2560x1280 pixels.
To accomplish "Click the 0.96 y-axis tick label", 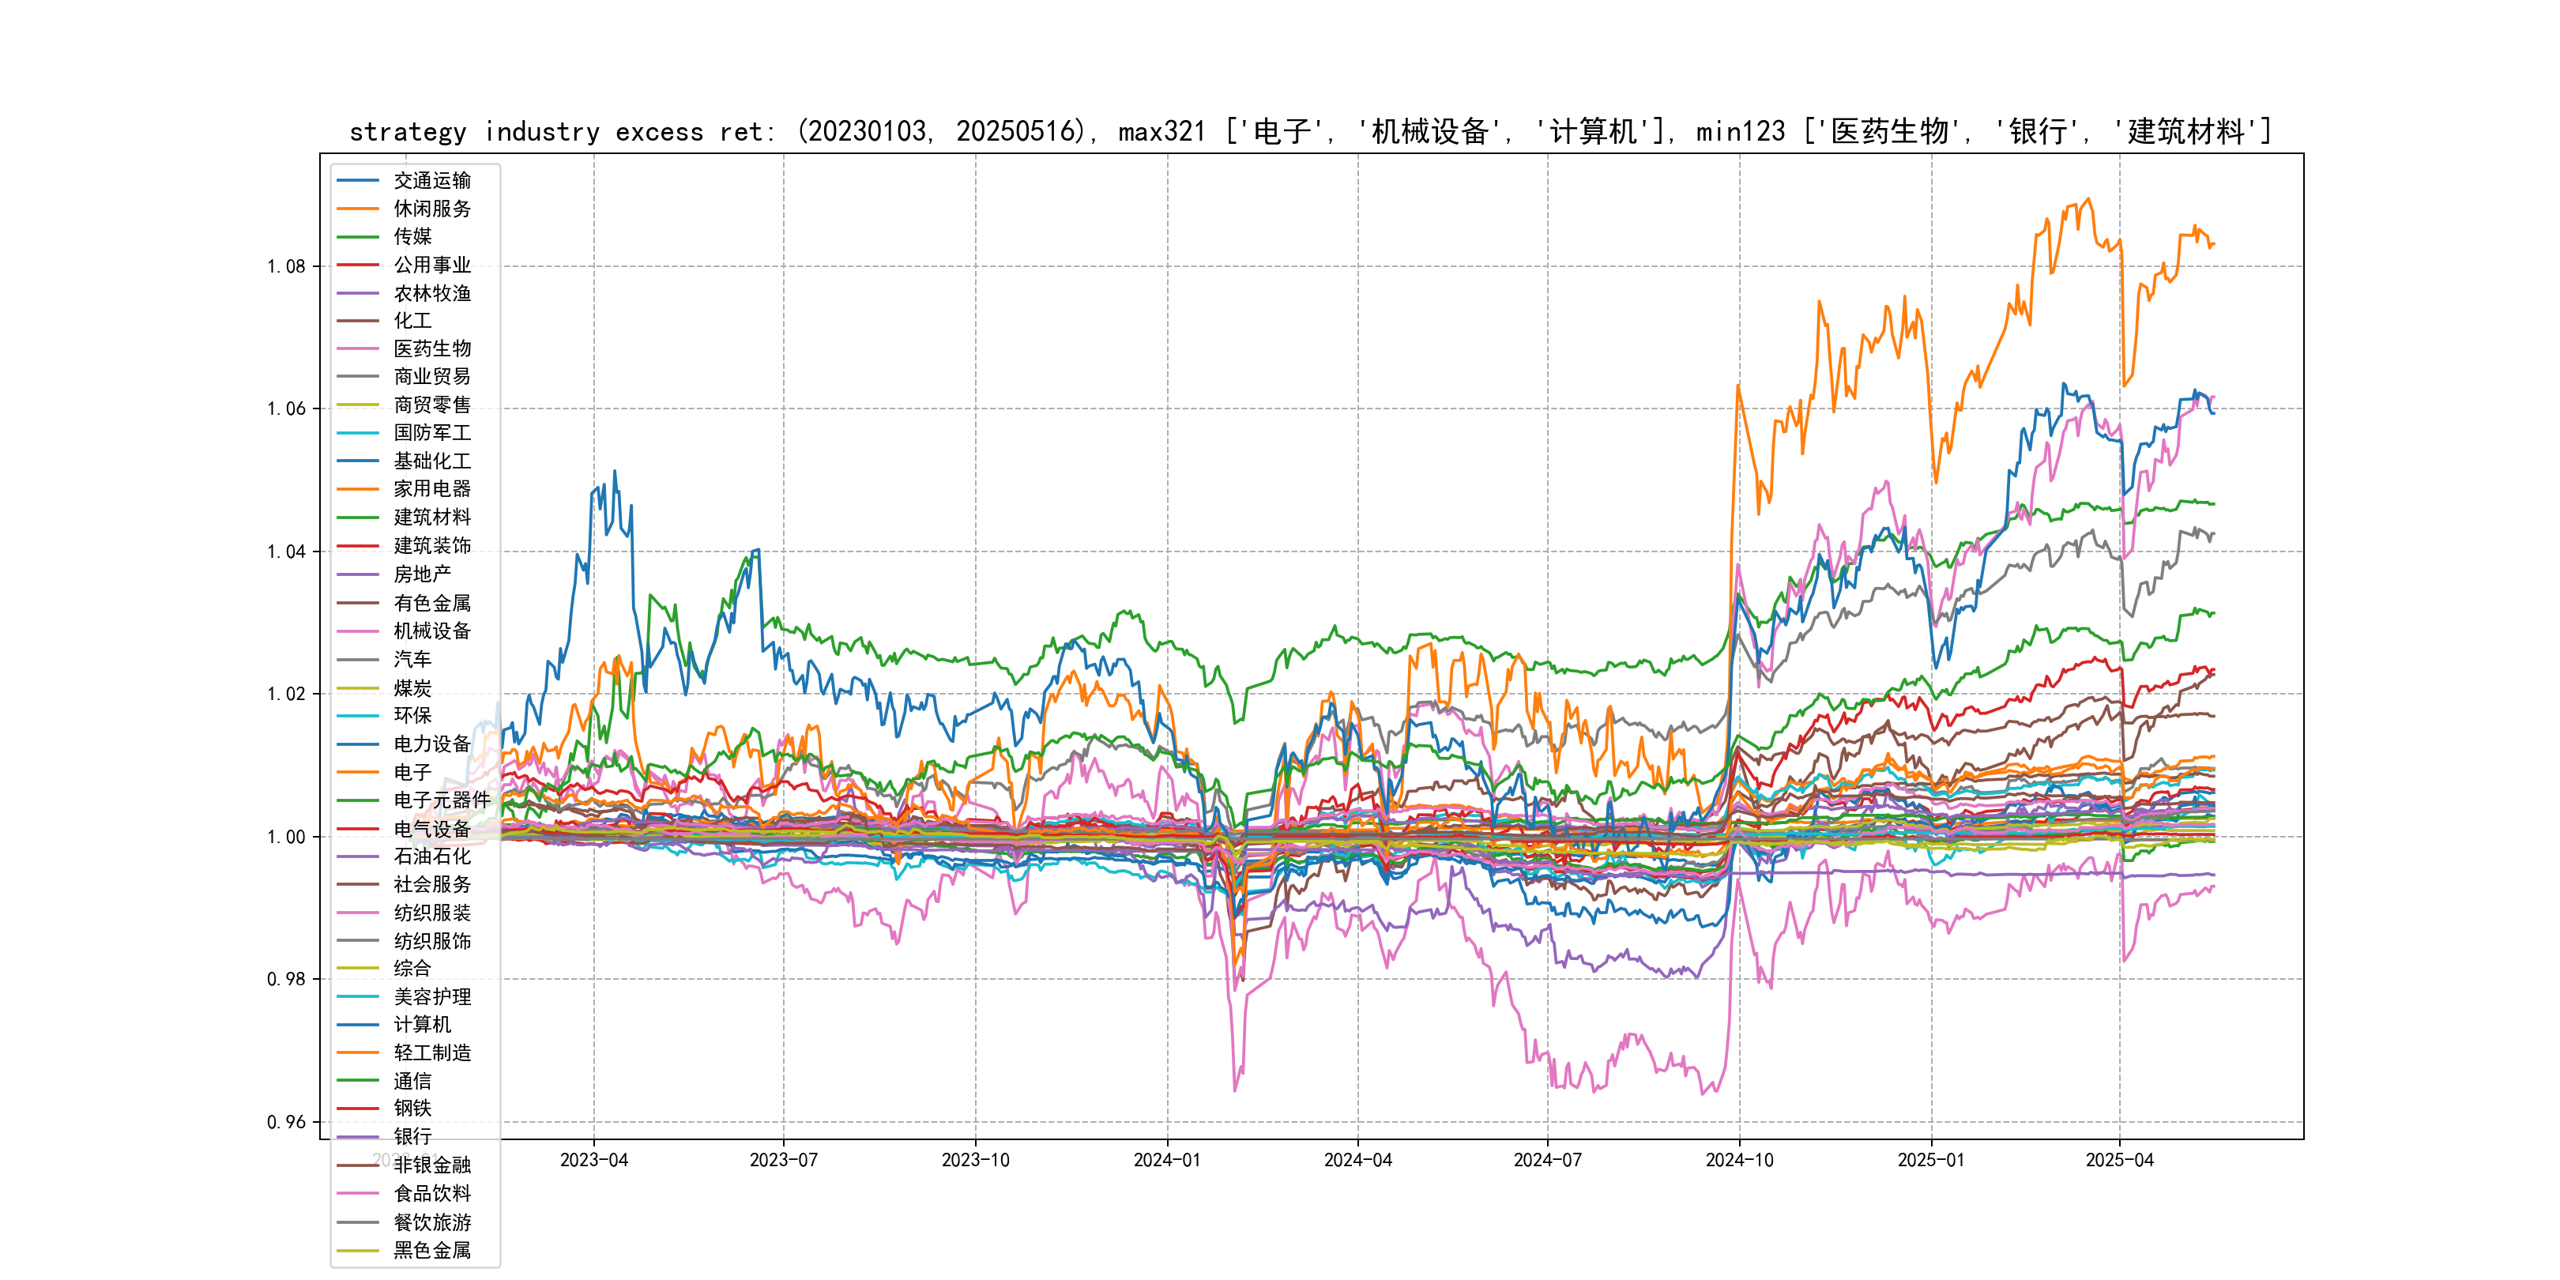I will [286, 1122].
